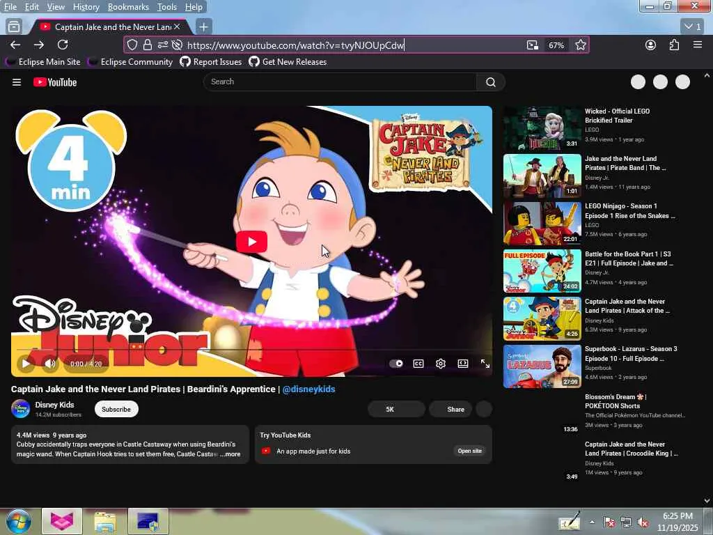Open the View menu
Viewport: 713px width, 535px height.
point(56,7)
